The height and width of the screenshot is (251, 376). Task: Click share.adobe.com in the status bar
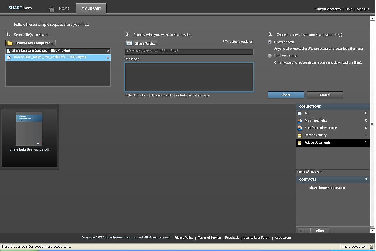355,247
